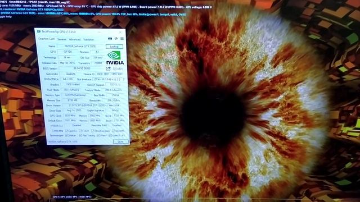Image resolution: width=360 pixels, height=202 pixels.
Task: Click the GPU field showing GP104
Action: 67,52
